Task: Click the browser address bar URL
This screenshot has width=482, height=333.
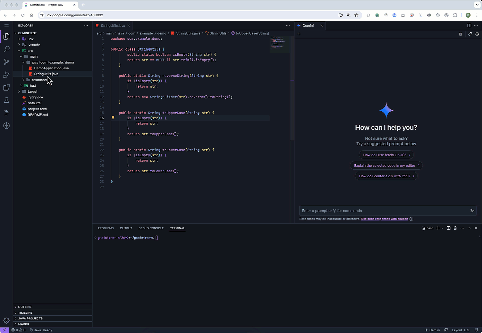Action: pyautogui.click(x=75, y=15)
